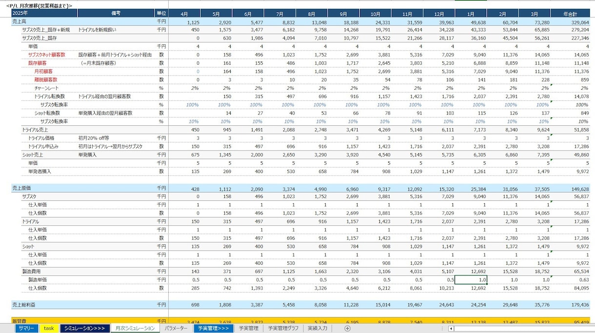Image resolution: width=595 pixels, height=333 pixels.
Task: Open the 実績入力 sheet tab
Action: pos(317,329)
